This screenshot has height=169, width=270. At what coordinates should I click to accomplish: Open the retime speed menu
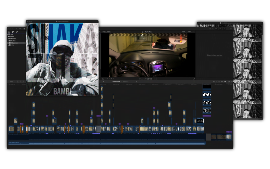[112, 79]
